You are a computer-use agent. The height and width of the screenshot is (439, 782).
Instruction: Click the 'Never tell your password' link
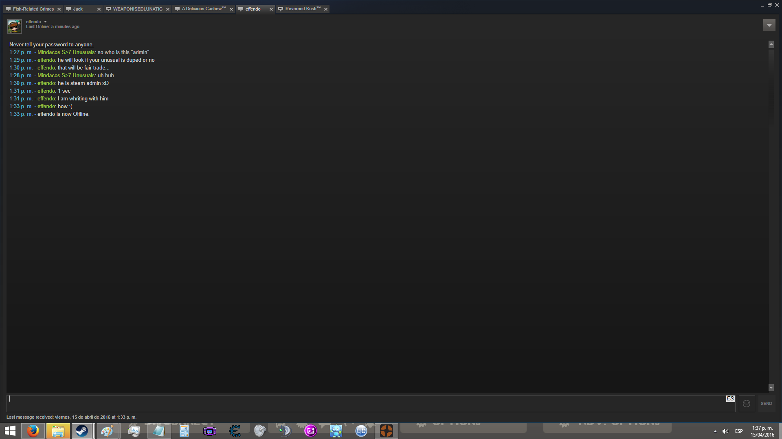(51, 45)
